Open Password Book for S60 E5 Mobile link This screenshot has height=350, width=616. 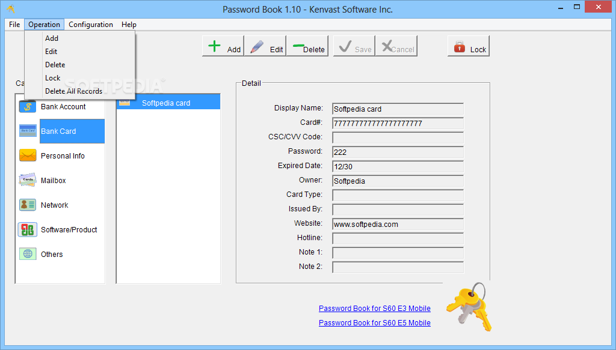374,323
